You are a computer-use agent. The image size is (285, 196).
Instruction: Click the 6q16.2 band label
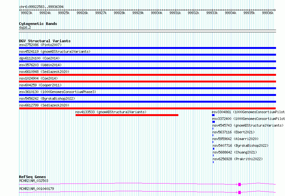pyautogui.click(x=25, y=27)
